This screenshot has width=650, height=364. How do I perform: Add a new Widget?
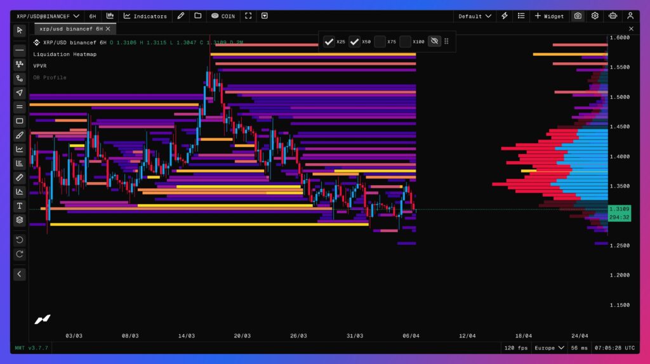point(549,16)
